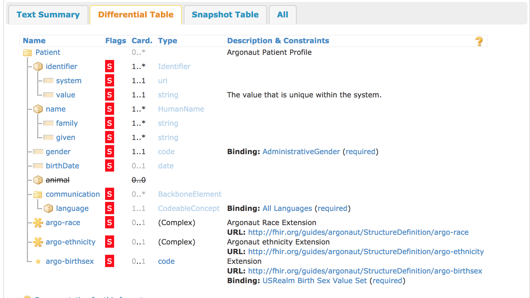Click the Description & Constraints column header

(278, 41)
